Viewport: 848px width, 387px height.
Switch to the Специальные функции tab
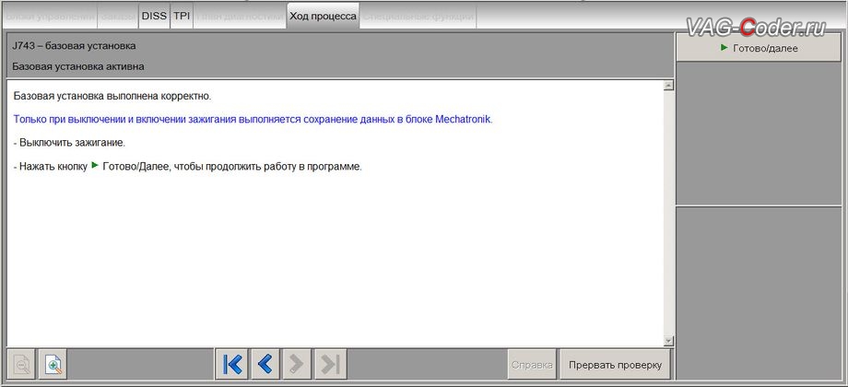[x=418, y=17]
